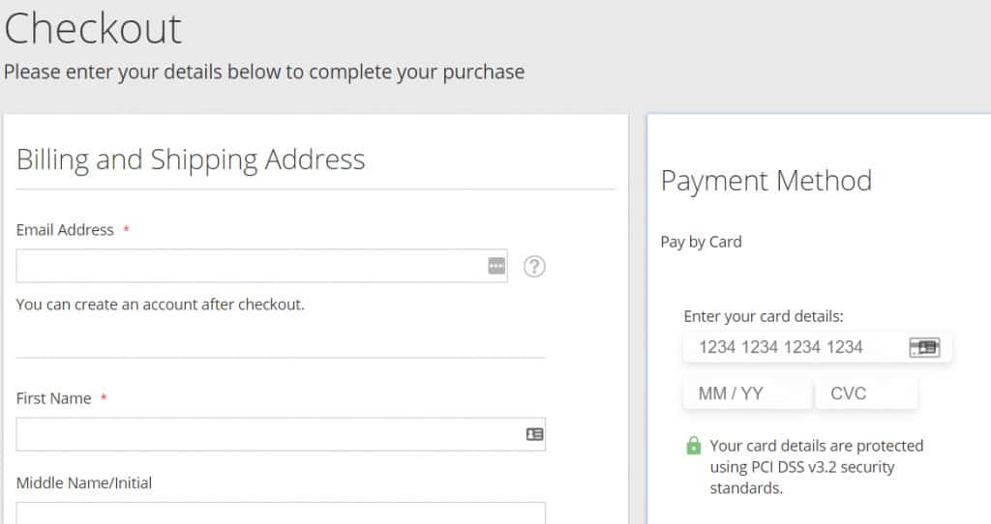Select the Middle Name/Initial input box
Screen dimensions: 991x524
click(x=281, y=512)
